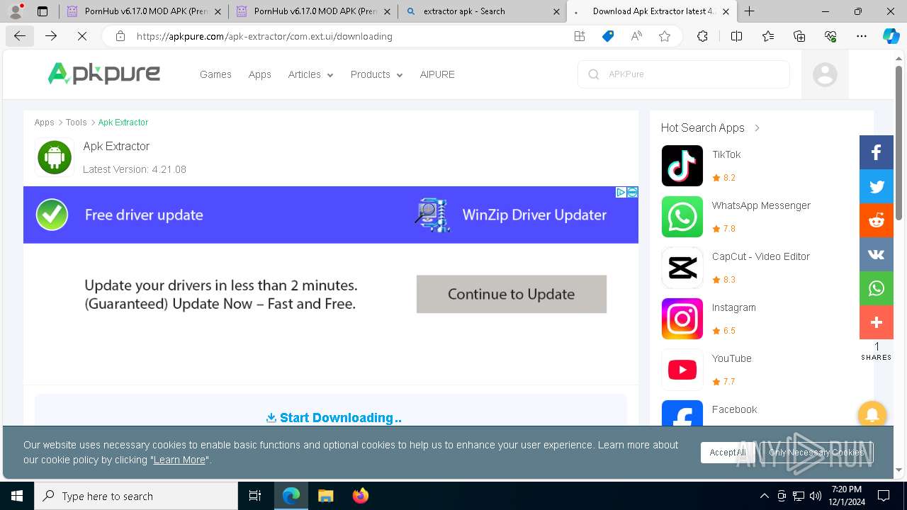
Task: Open YouTube app link
Action: click(x=732, y=358)
